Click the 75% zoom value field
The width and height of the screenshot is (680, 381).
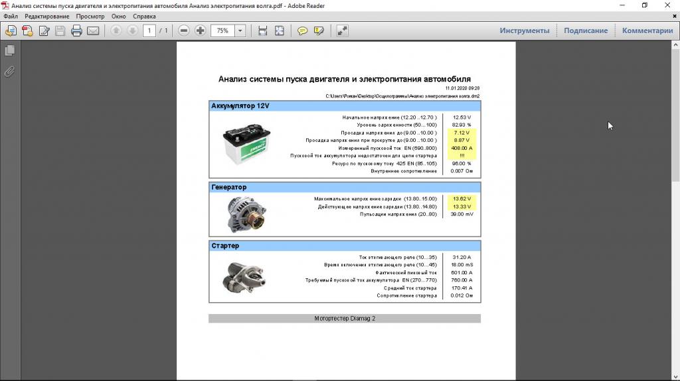(x=222, y=30)
